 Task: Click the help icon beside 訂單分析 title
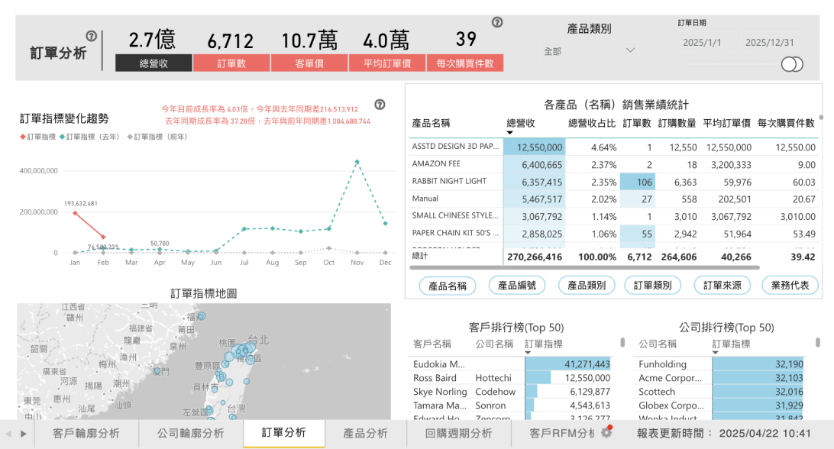(92, 36)
